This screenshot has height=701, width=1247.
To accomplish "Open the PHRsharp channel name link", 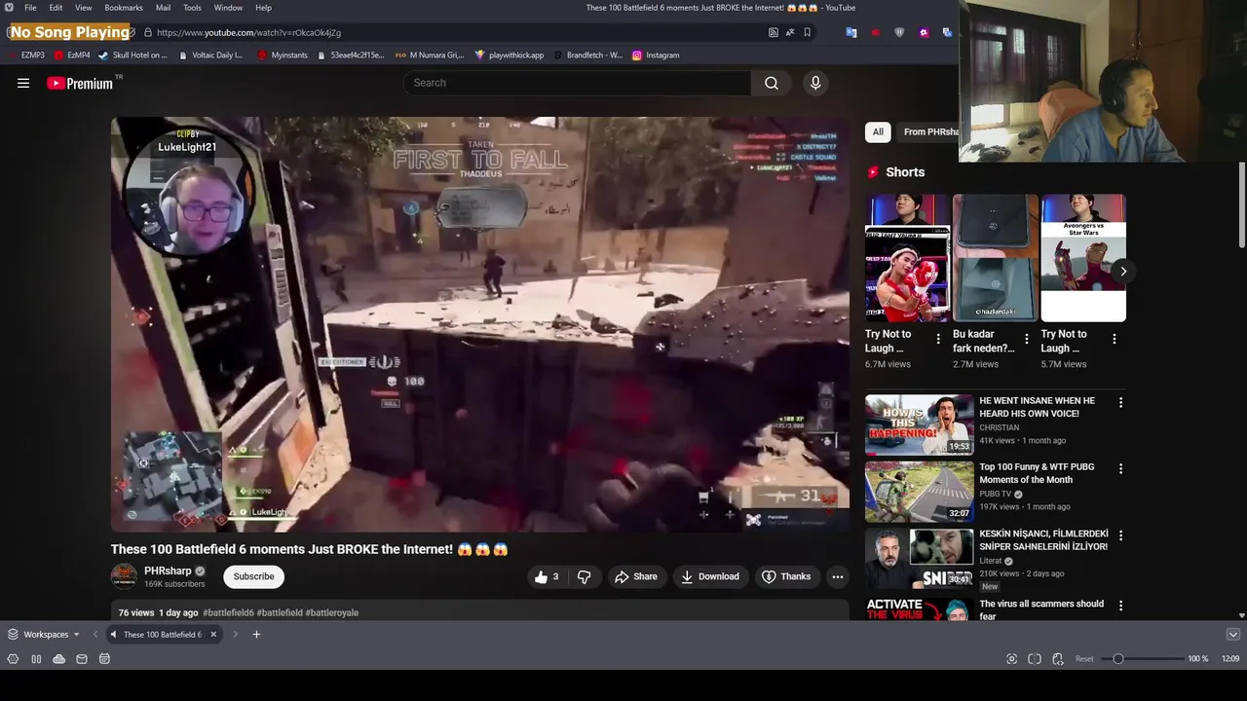I will (x=168, y=571).
